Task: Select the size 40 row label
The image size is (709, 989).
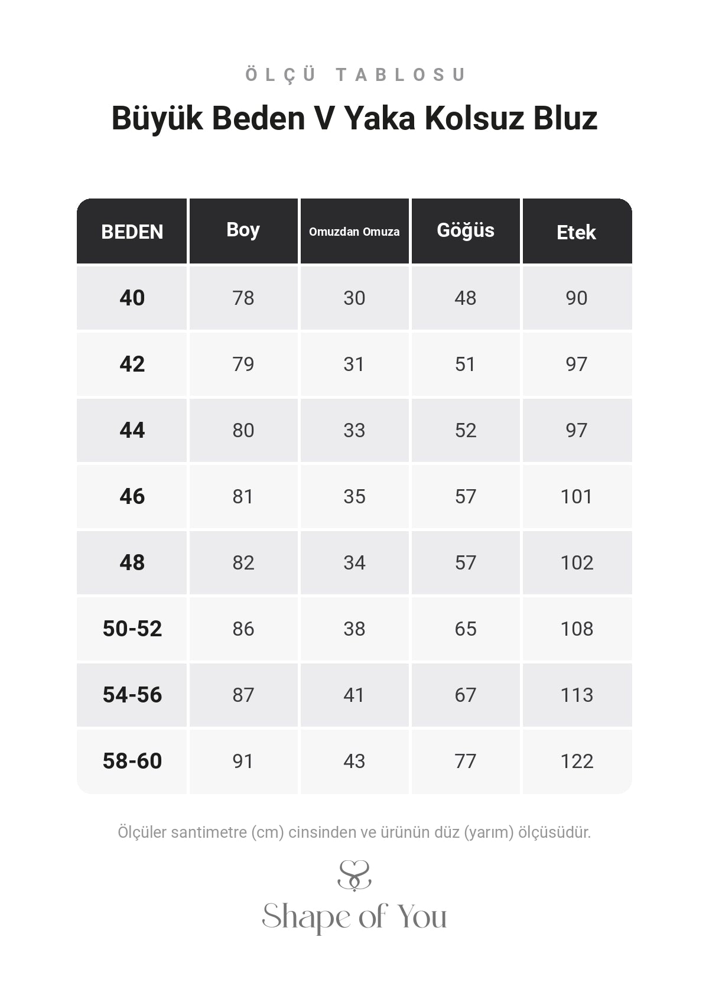Action: coord(132,298)
